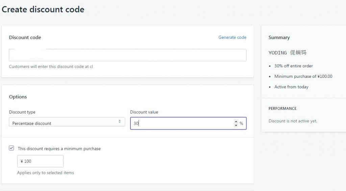Click 'Active from today' summary item
The width and height of the screenshot is (346, 191).
[291, 87]
